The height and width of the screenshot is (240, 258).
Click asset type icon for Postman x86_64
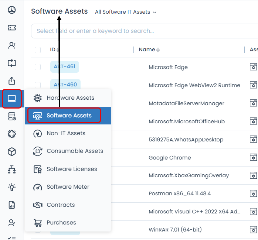(253, 193)
